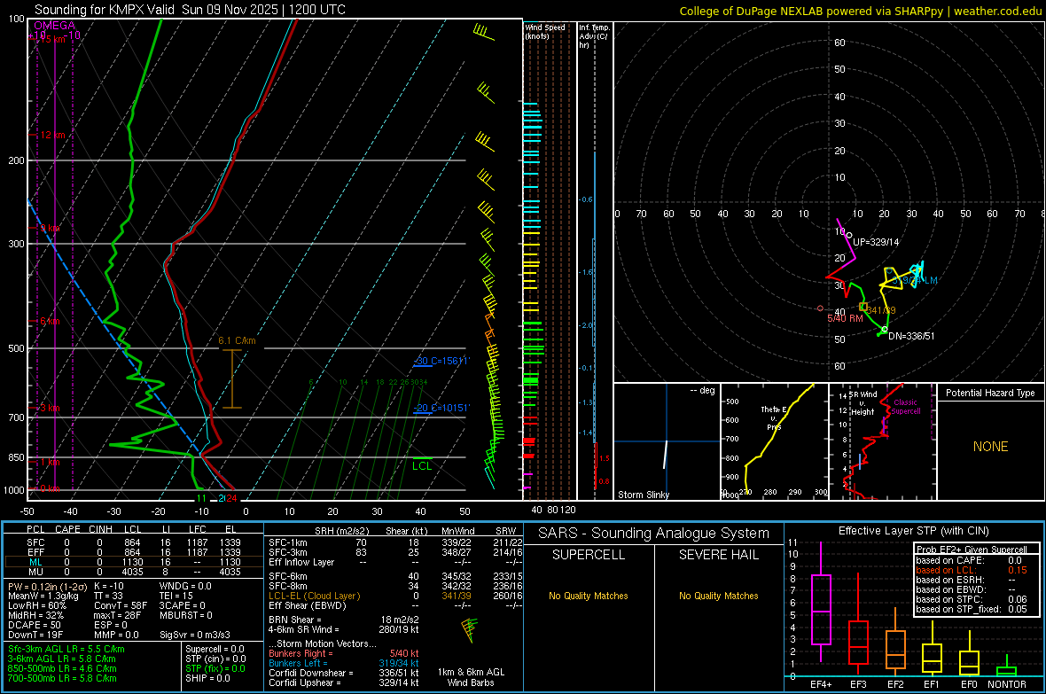Click the CAPE column header
The height and width of the screenshot is (694, 1046).
click(x=67, y=529)
